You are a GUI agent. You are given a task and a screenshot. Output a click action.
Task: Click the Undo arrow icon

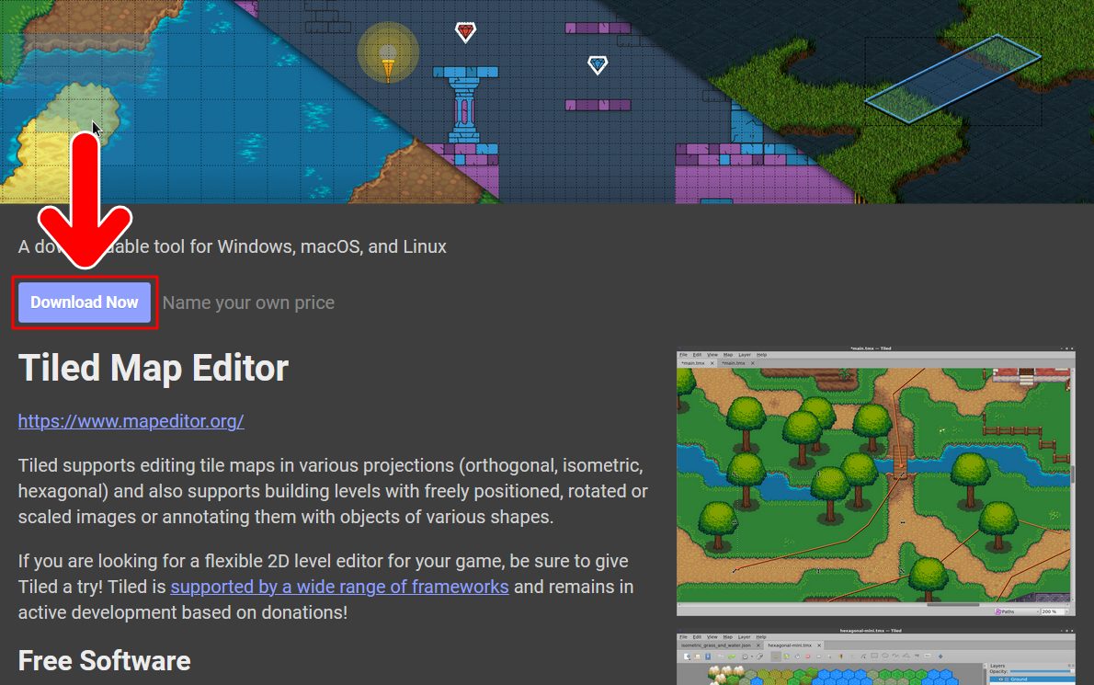pyautogui.click(x=721, y=656)
